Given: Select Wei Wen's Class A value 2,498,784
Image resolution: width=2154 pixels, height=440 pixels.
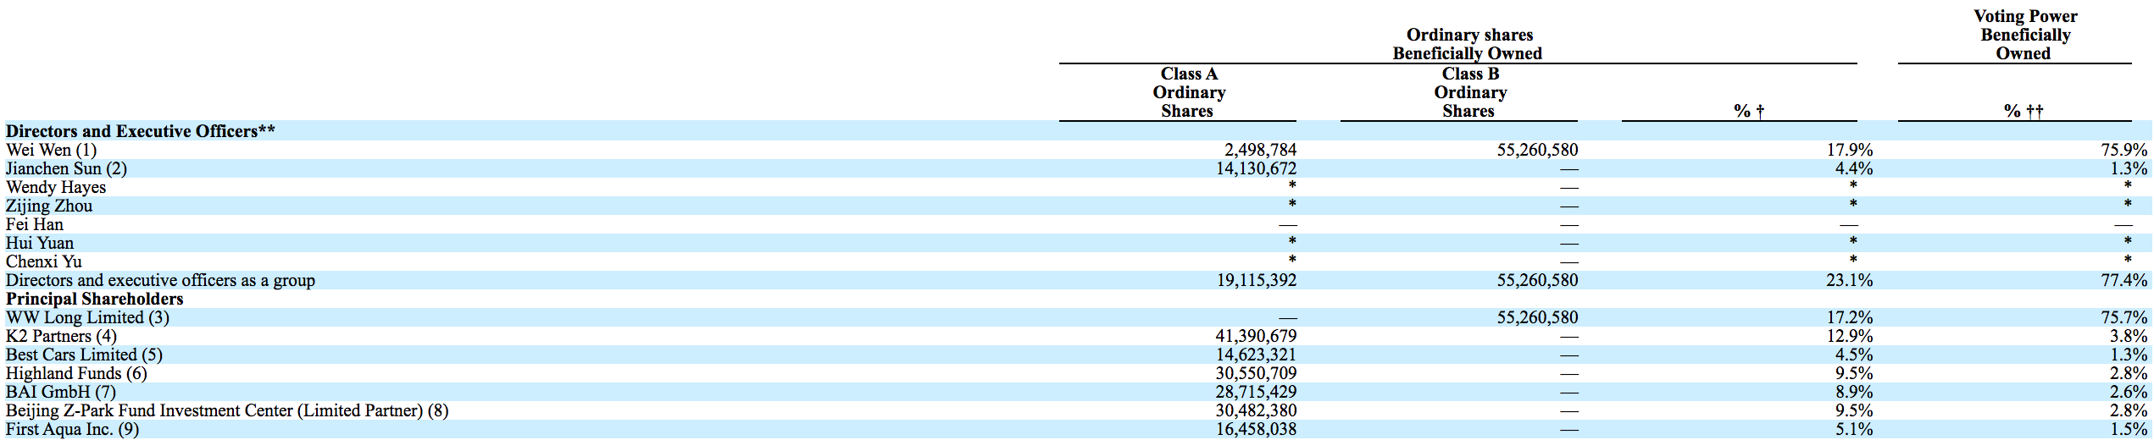Looking at the screenshot, I should point(1260,150).
